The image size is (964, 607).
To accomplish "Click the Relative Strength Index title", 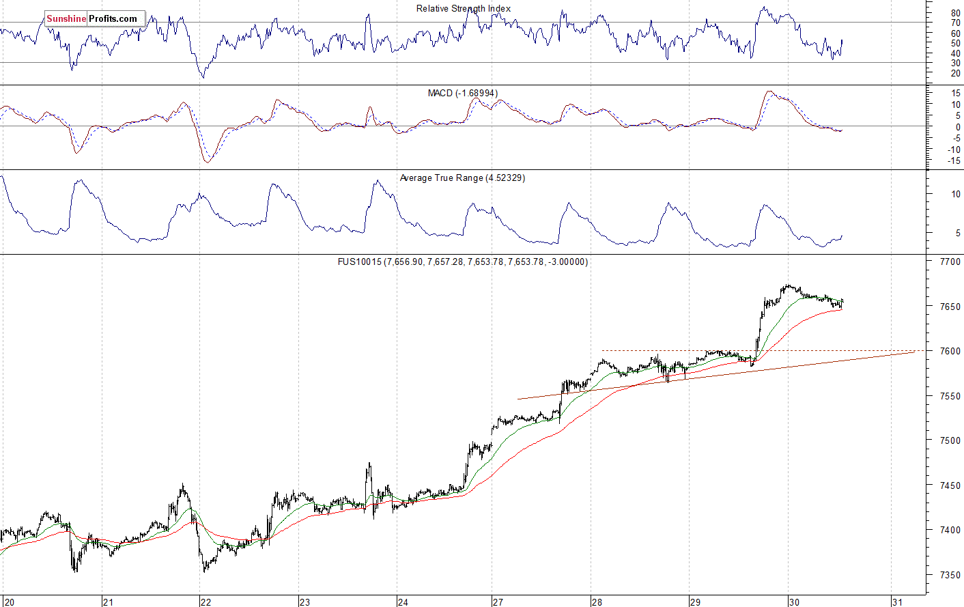I will [464, 9].
